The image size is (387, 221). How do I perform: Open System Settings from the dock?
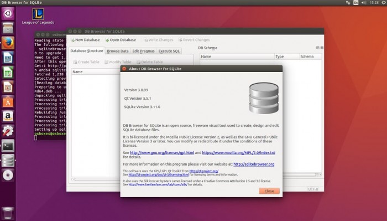pyautogui.click(x=8, y=131)
